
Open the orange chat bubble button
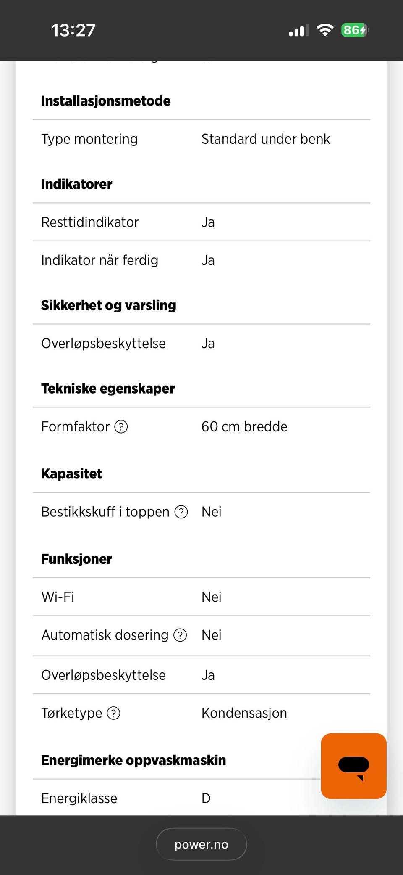353,766
